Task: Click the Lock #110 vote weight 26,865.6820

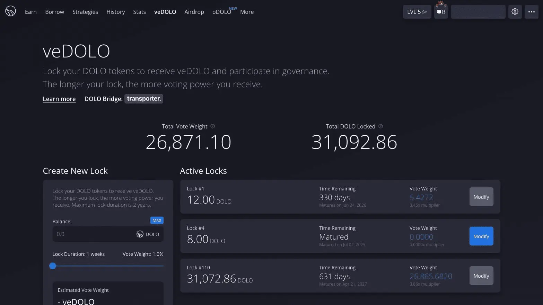Action: pyautogui.click(x=431, y=276)
